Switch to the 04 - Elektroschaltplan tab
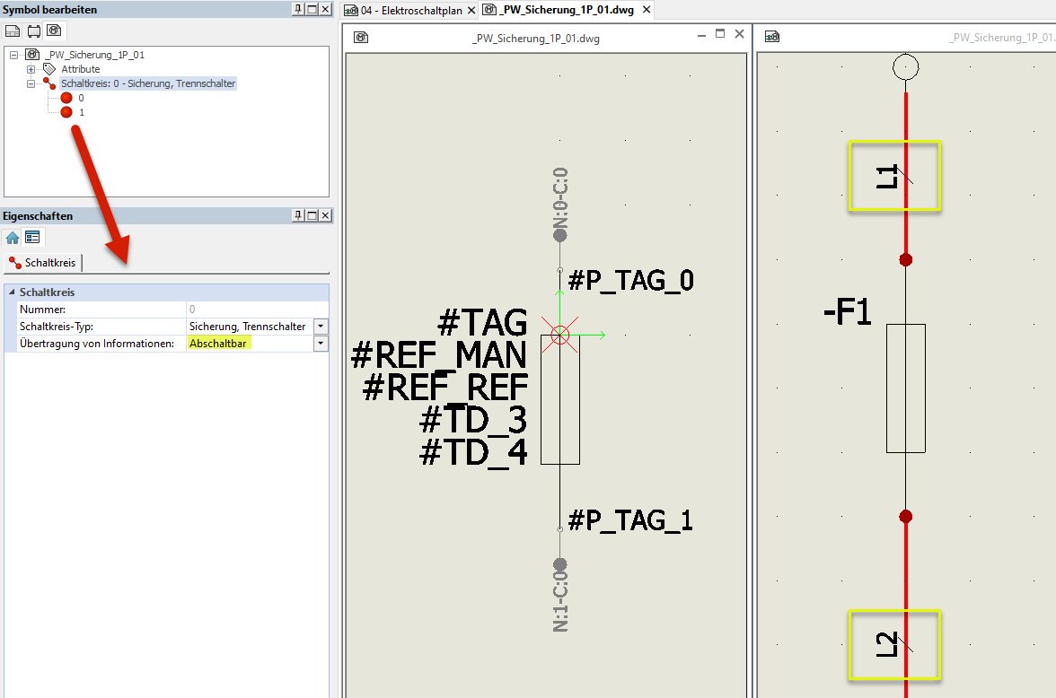Image resolution: width=1056 pixels, height=698 pixels. pos(409,11)
